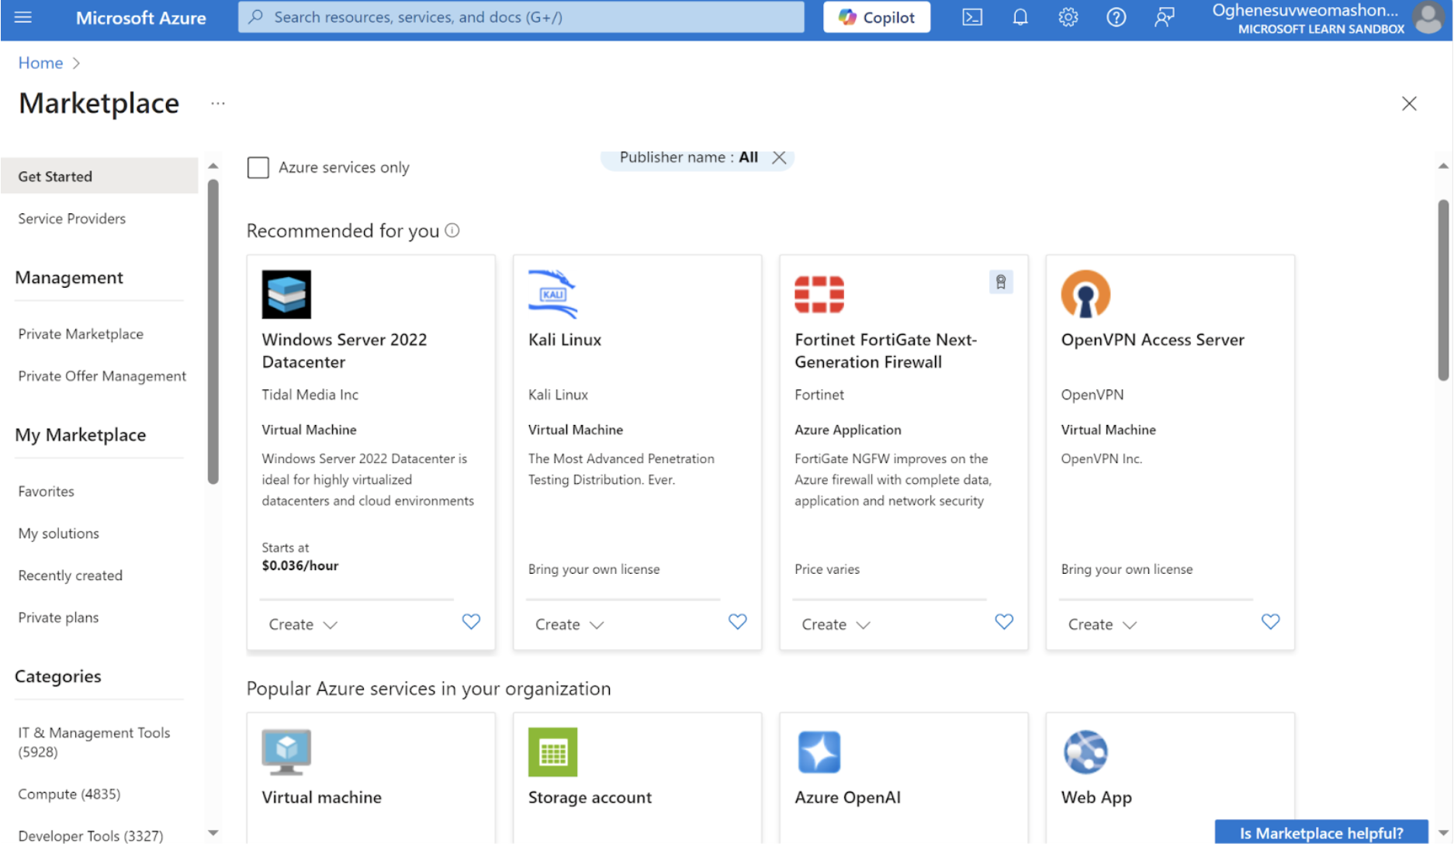Select IT & Management Tools category
1454x850 pixels.
[x=94, y=742]
